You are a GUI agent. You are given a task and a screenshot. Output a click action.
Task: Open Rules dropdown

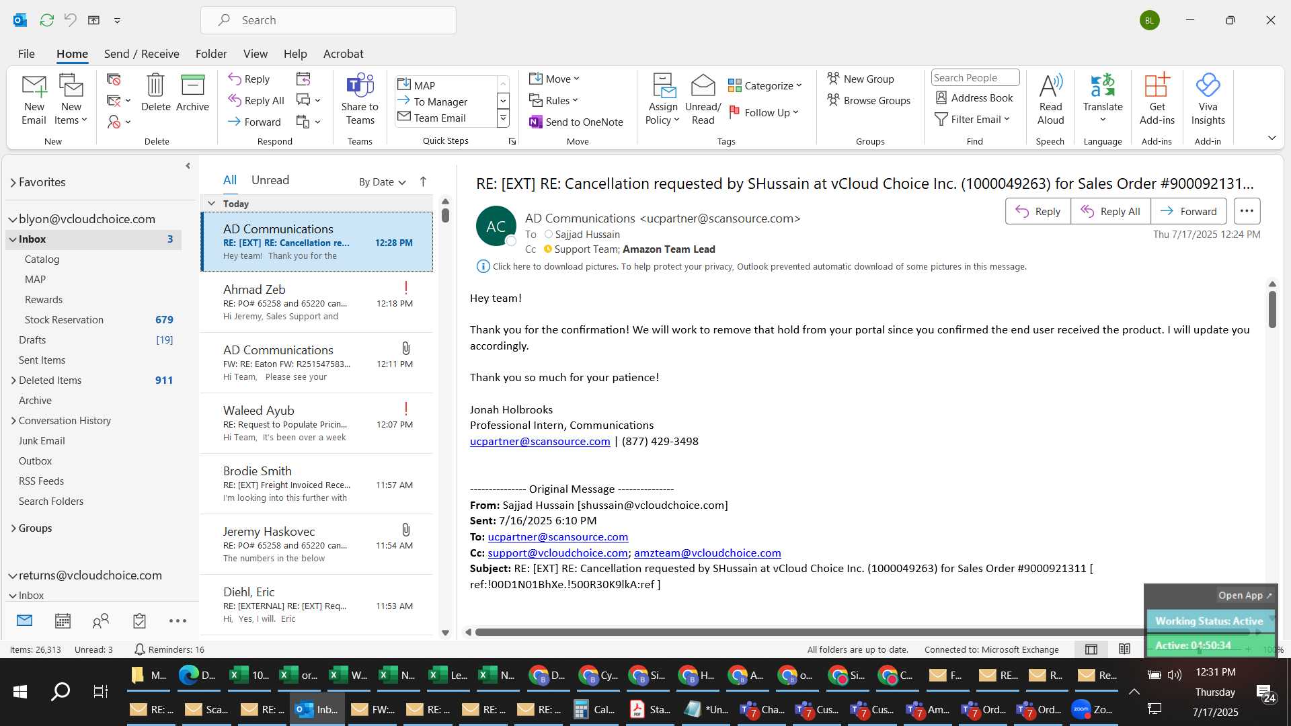(553, 100)
